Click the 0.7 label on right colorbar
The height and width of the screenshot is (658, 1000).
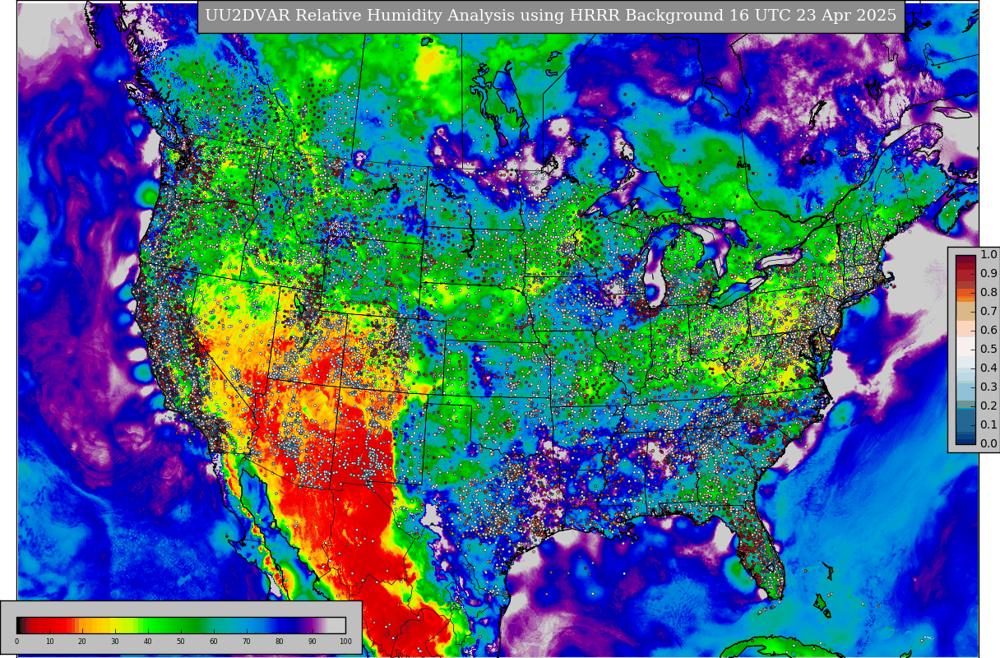pos(988,312)
